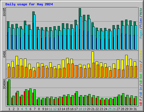Click weekend day 25 label

point(110,109)
